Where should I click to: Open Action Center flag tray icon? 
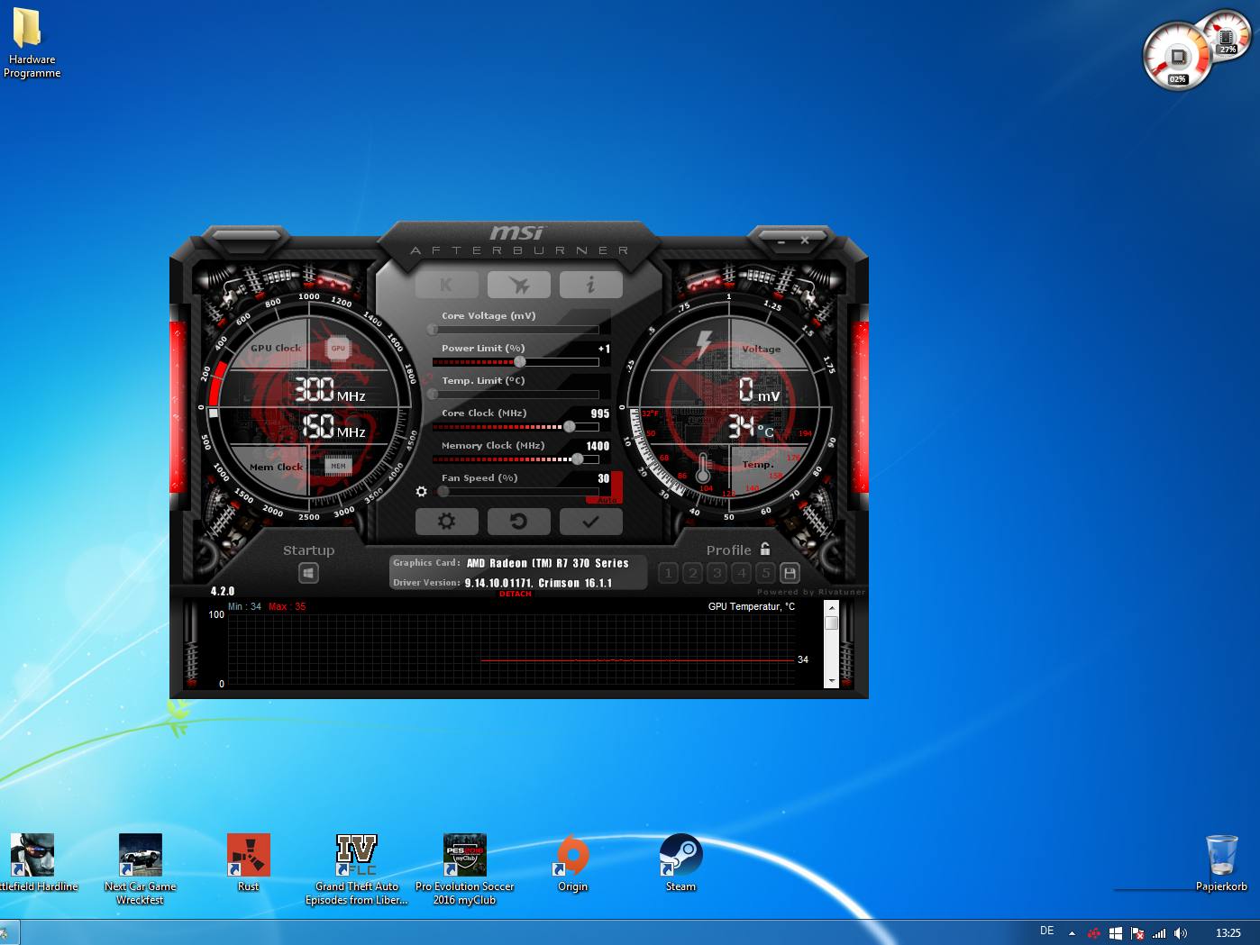[1137, 933]
